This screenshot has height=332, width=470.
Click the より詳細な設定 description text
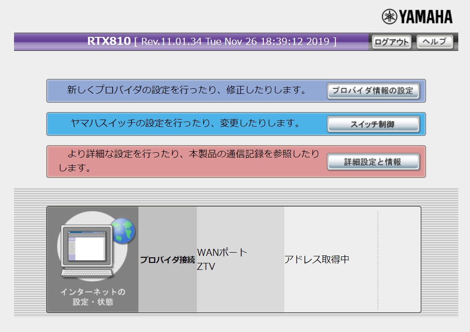189,161
